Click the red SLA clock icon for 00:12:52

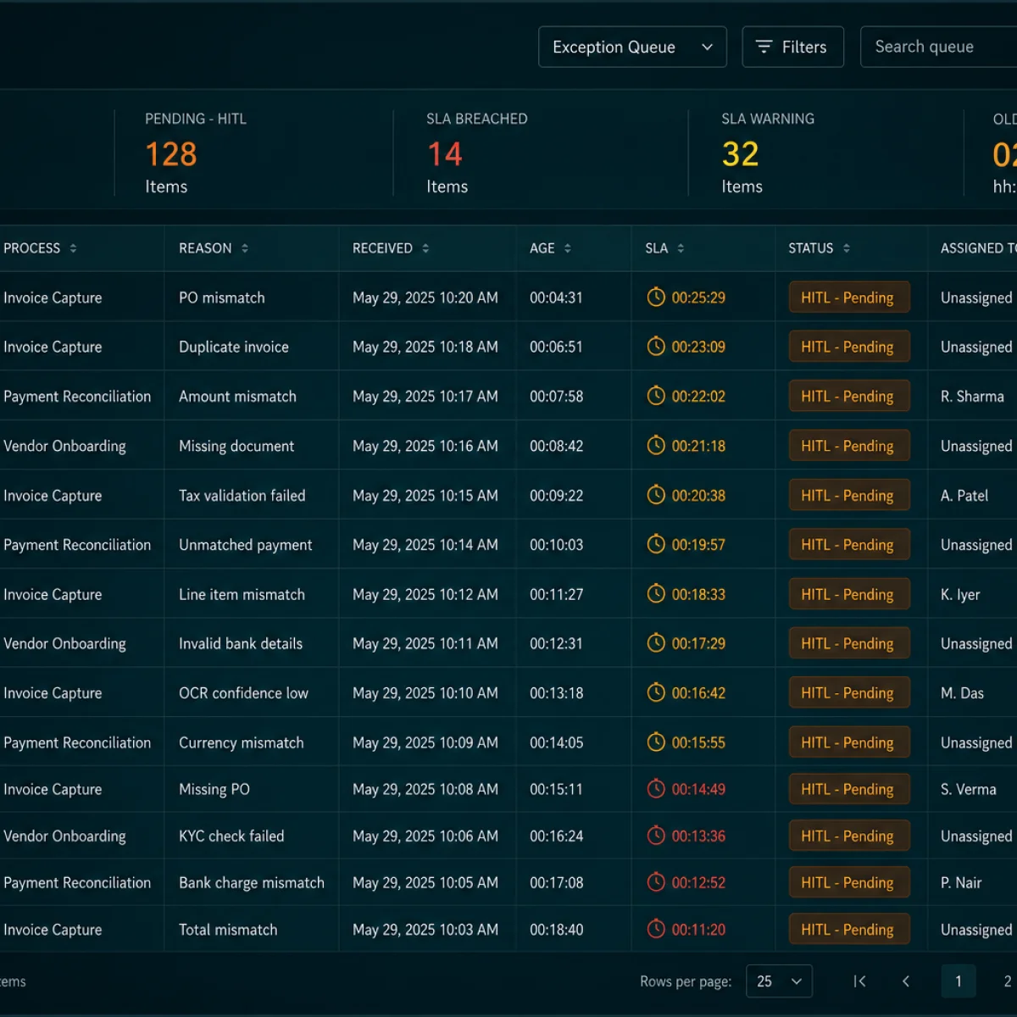(x=656, y=882)
